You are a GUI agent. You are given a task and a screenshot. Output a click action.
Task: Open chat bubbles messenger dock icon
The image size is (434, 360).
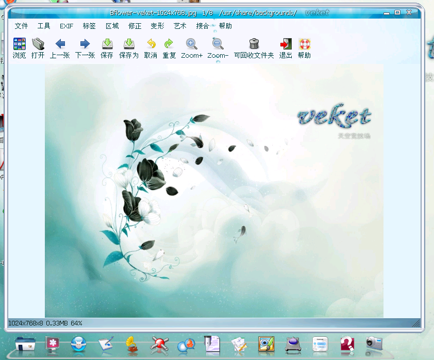click(186, 345)
